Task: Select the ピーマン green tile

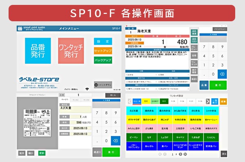Action: [x=134, y=137]
